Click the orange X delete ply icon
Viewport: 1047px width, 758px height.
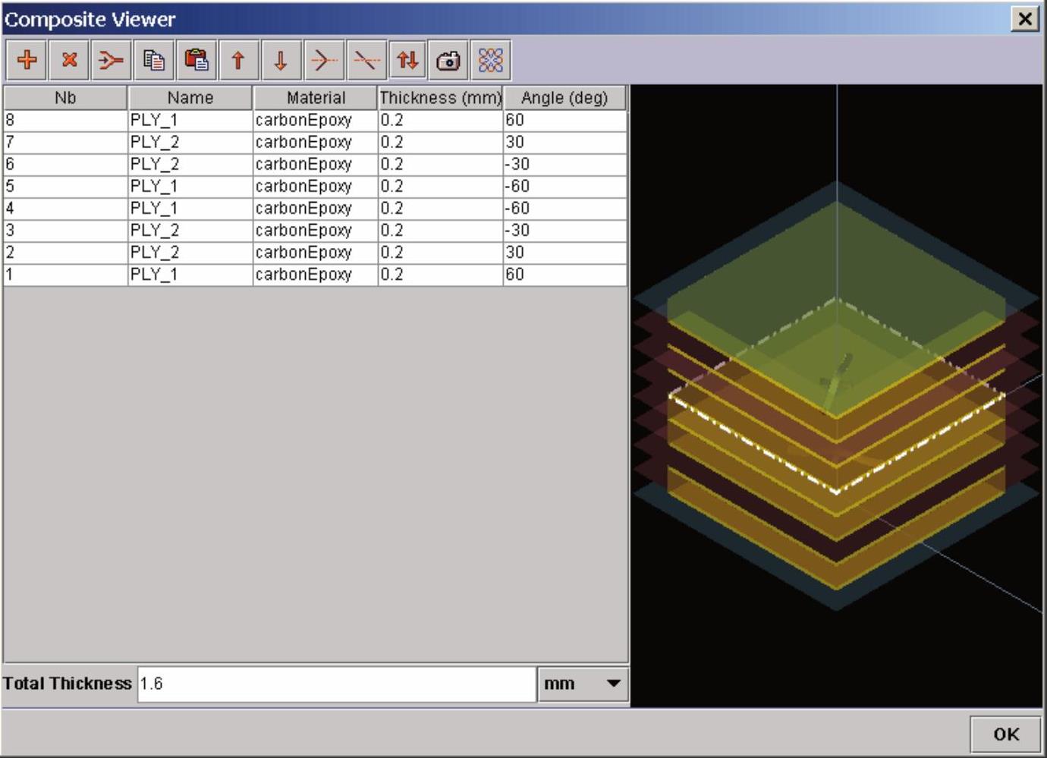(x=69, y=60)
